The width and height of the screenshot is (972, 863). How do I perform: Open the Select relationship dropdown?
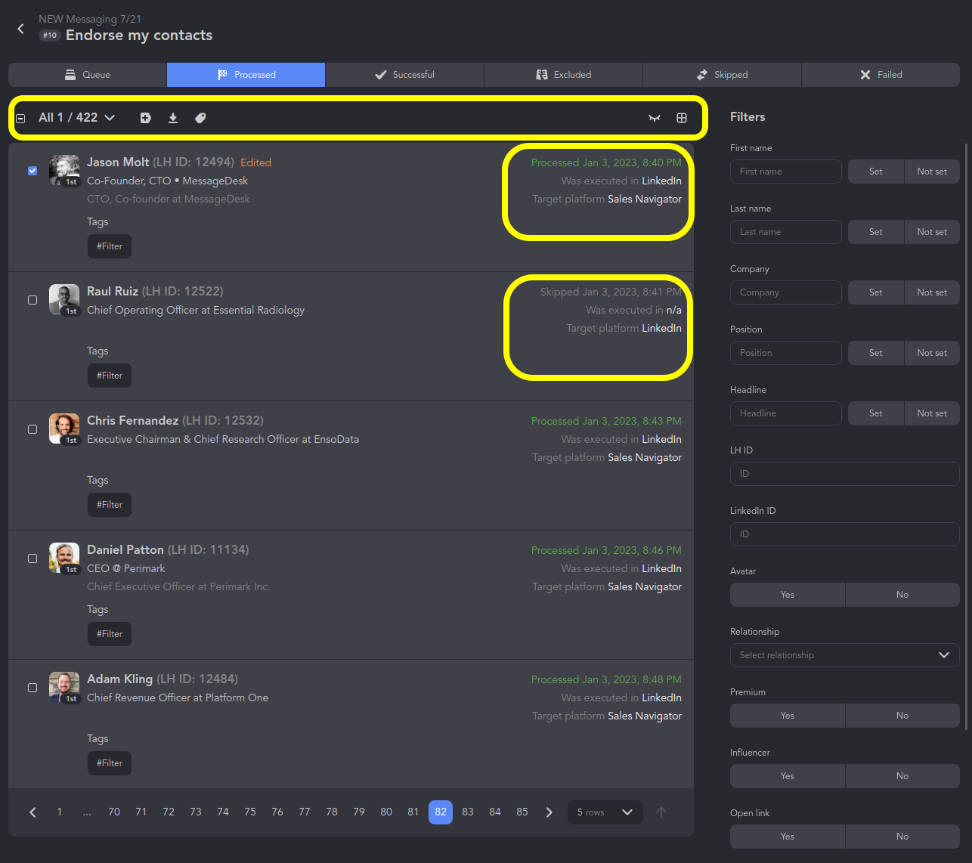(845, 655)
